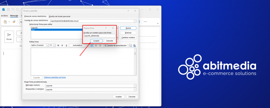Open the Archivo menu in Outlook
Screen dimensions: 270x108
[4, 16]
